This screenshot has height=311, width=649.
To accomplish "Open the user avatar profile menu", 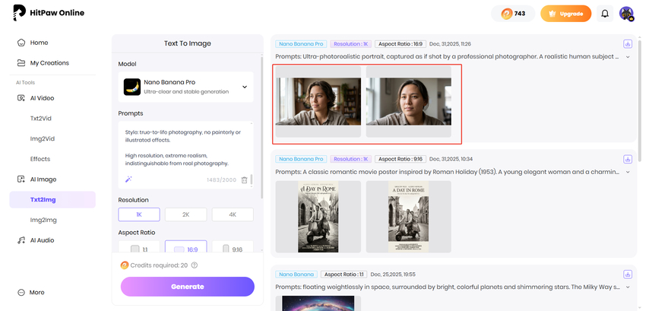I will [627, 14].
